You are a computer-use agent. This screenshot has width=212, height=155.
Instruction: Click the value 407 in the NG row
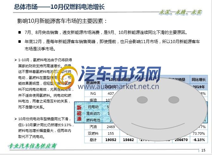[x=111, y=94]
